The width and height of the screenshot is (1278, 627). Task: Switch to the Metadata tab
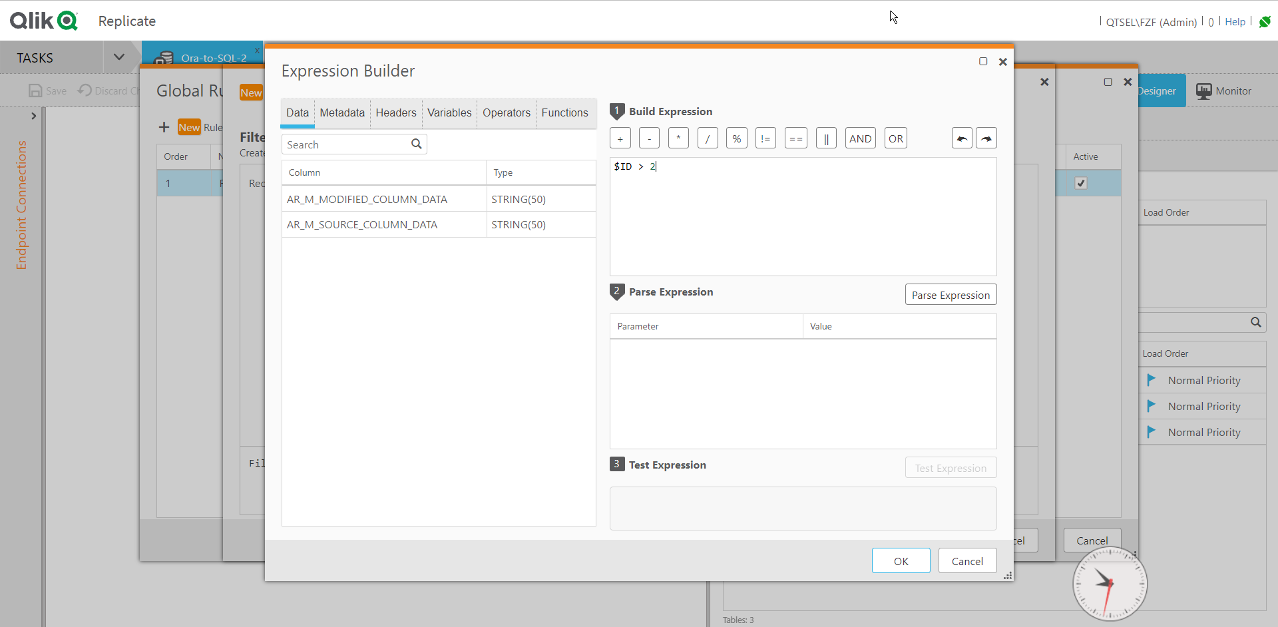[342, 113]
